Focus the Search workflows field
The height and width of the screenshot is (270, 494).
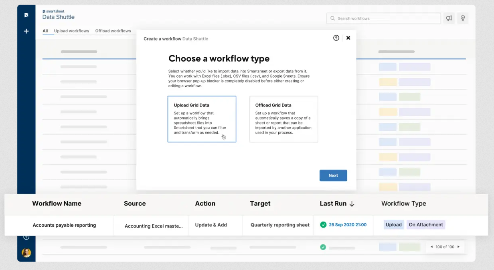click(x=384, y=18)
